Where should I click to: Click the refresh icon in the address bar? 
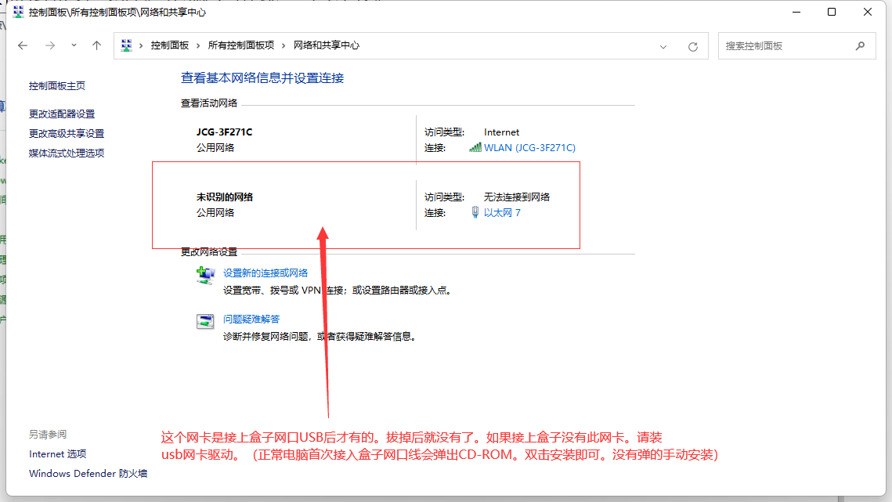[x=692, y=45]
